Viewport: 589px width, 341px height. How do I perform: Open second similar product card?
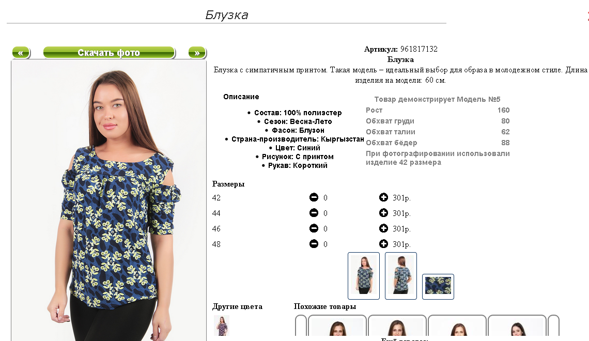397,325
